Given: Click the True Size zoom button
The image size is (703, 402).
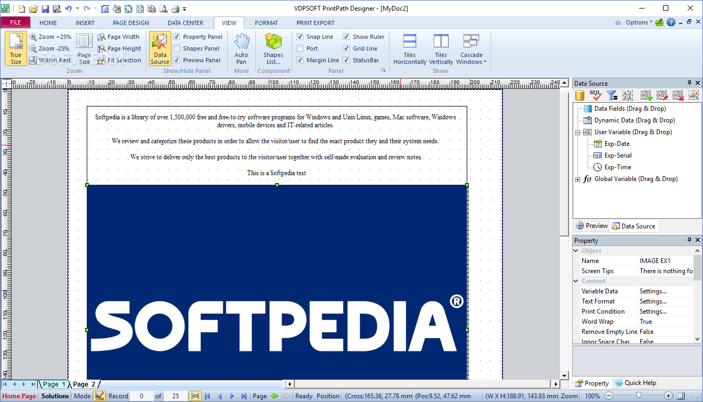Looking at the screenshot, I should (16, 48).
